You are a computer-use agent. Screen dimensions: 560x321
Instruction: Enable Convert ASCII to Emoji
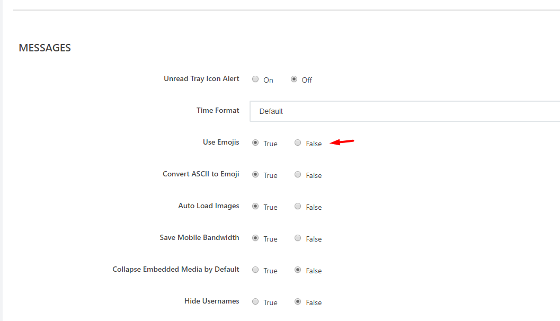click(255, 175)
